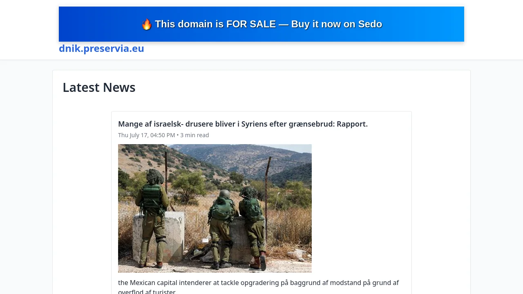The image size is (523, 294).
Task: Open the soldiers-at-border-fence article photo
Action: [x=215, y=208]
